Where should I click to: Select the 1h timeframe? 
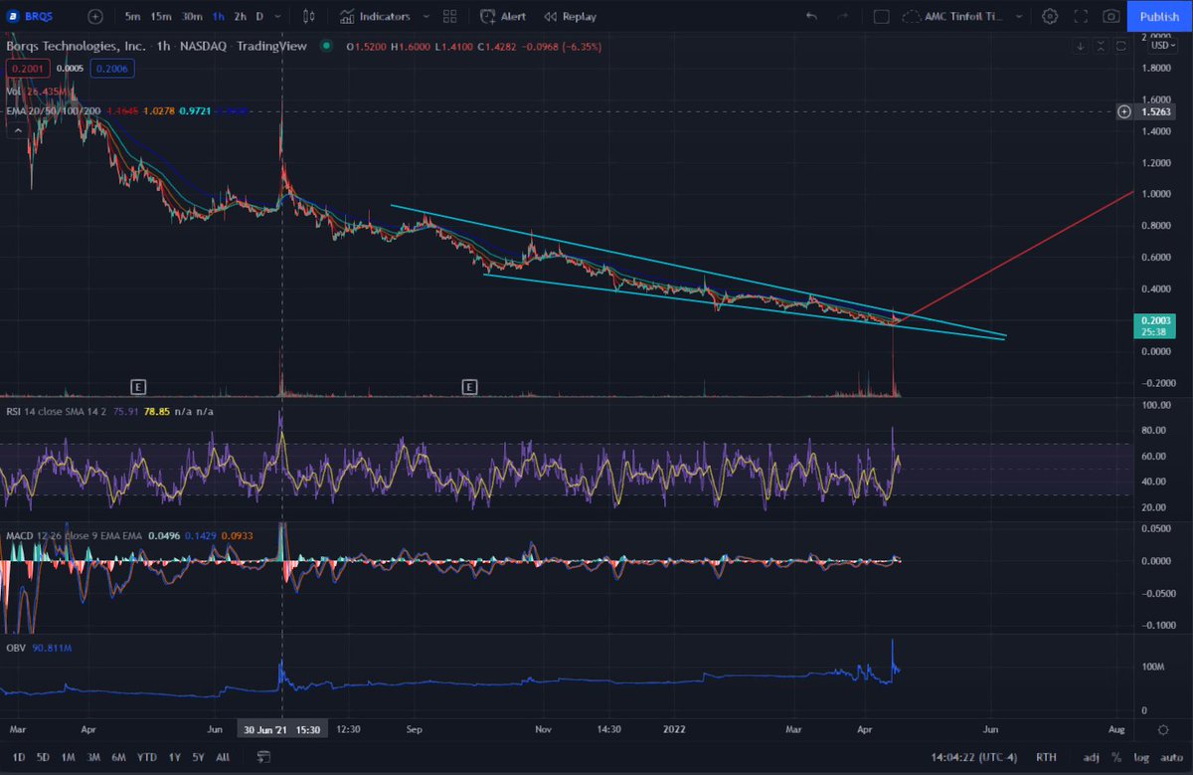coord(218,16)
